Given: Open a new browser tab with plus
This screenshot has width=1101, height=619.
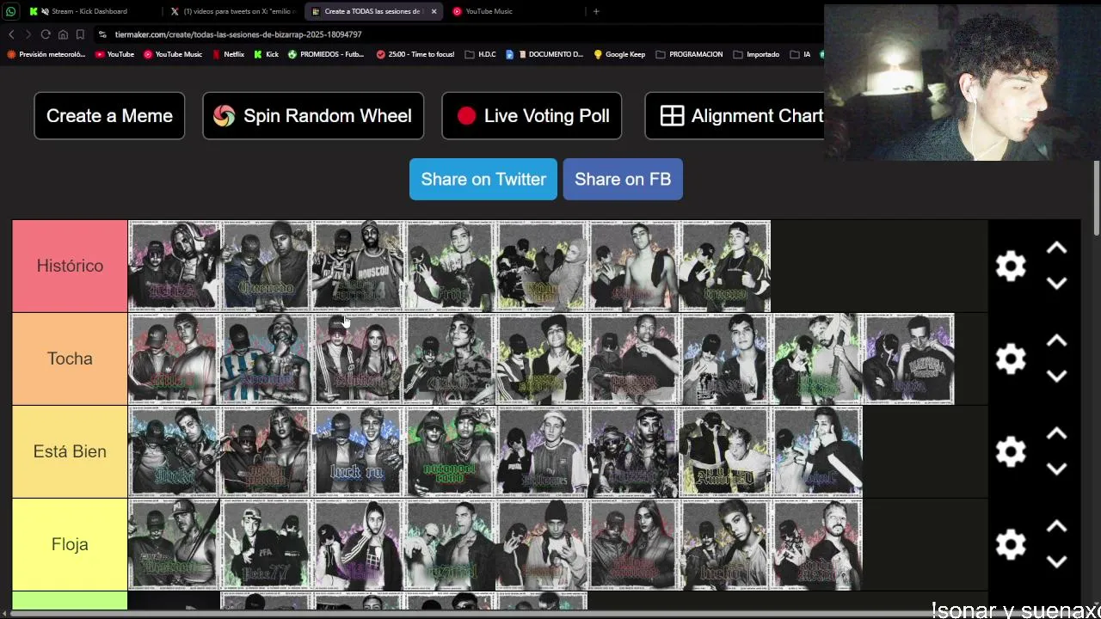Looking at the screenshot, I should pyautogui.click(x=596, y=11).
